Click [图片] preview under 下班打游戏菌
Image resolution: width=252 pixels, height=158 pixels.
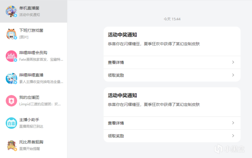pos(24,37)
